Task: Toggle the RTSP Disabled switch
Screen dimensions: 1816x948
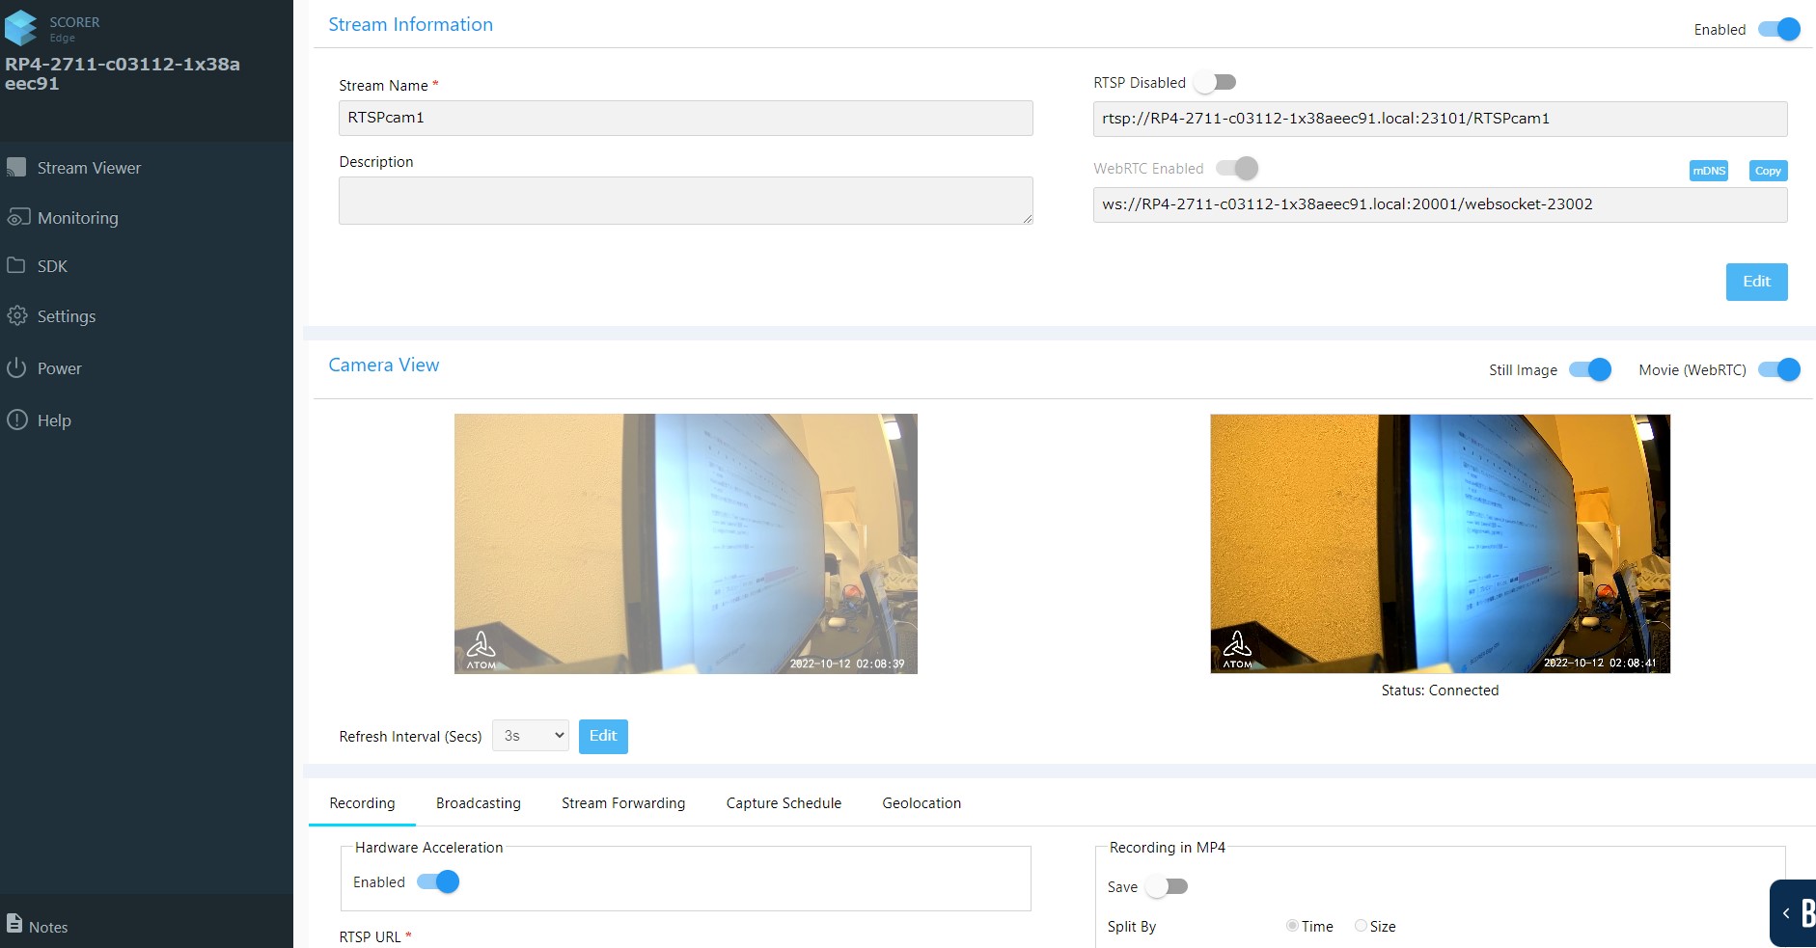Action: 1215,83
